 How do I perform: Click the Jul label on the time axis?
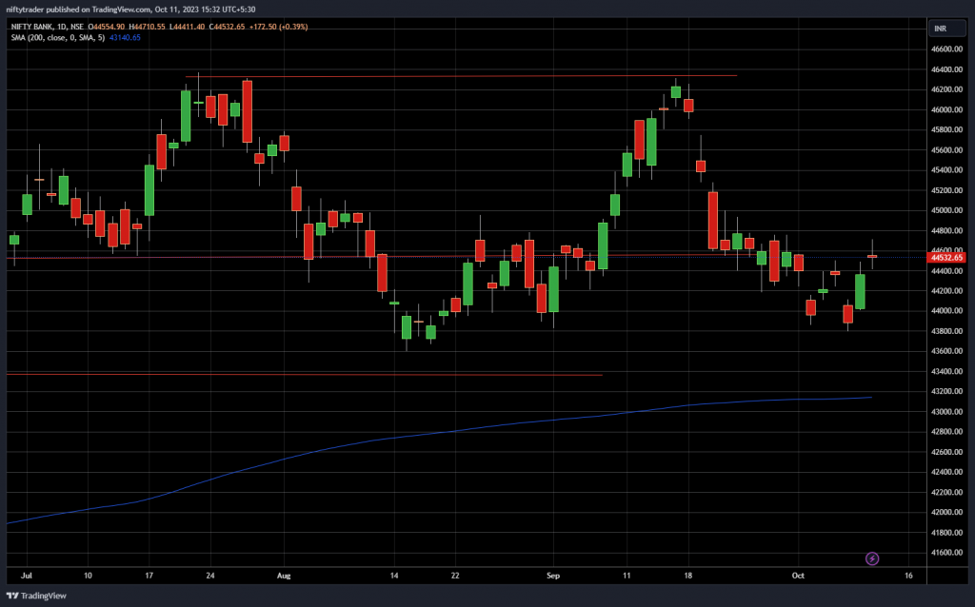click(x=26, y=576)
